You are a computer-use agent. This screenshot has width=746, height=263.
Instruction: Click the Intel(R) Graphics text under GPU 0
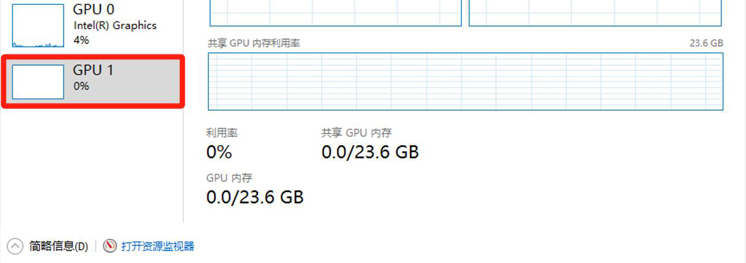tap(115, 25)
